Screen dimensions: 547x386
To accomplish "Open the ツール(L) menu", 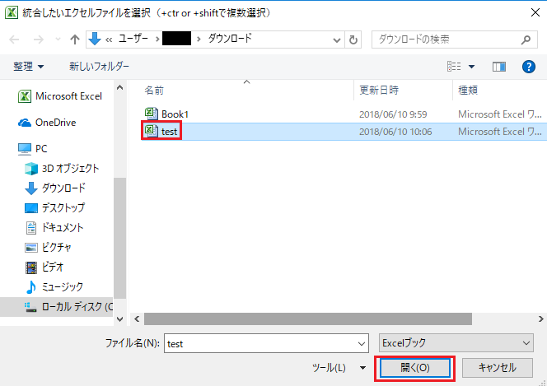I will pos(339,368).
